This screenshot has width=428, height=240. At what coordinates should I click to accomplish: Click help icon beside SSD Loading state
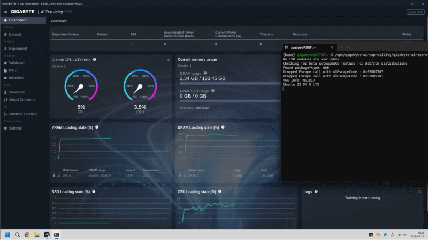point(94,191)
